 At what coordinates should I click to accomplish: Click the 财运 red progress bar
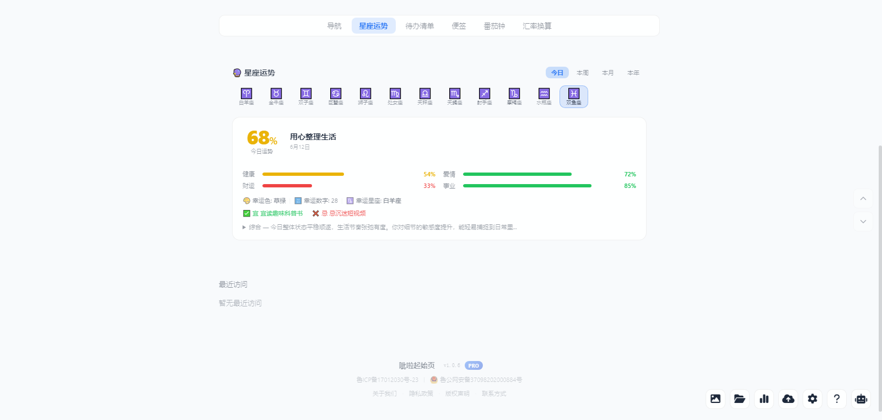(x=287, y=186)
